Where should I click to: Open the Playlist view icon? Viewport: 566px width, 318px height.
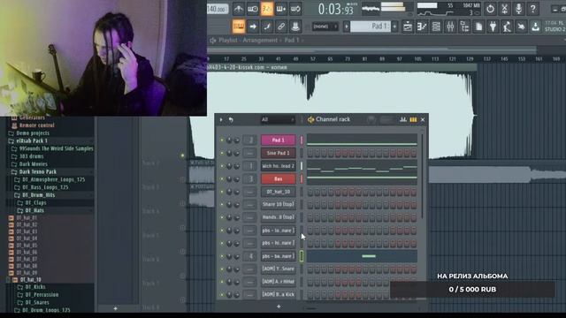tap(408, 26)
